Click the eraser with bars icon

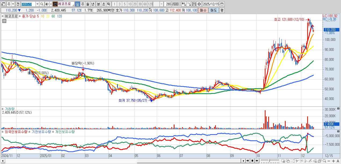[x=315, y=161]
